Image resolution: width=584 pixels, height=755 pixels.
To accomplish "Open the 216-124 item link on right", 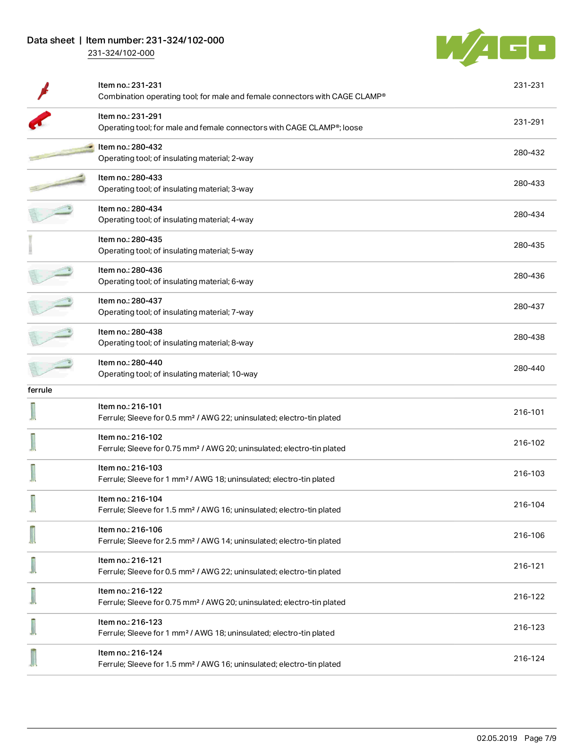I will point(529,658).
